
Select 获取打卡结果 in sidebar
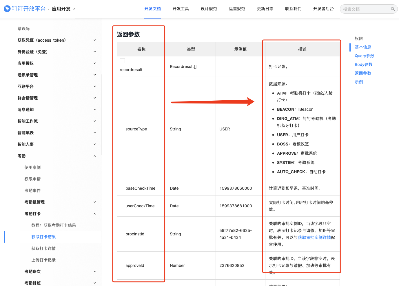coord(43,237)
